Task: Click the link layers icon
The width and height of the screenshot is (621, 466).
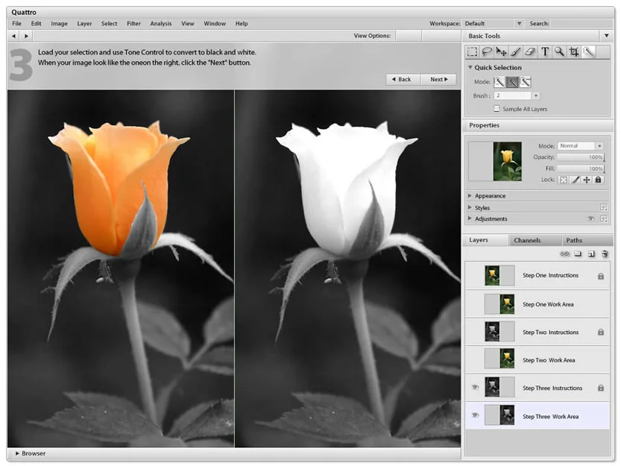Action: [565, 254]
